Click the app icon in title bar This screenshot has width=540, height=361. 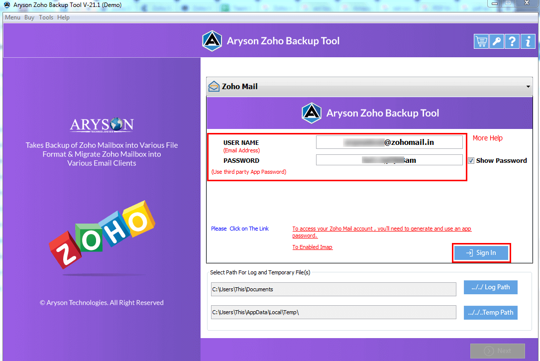(7, 5)
